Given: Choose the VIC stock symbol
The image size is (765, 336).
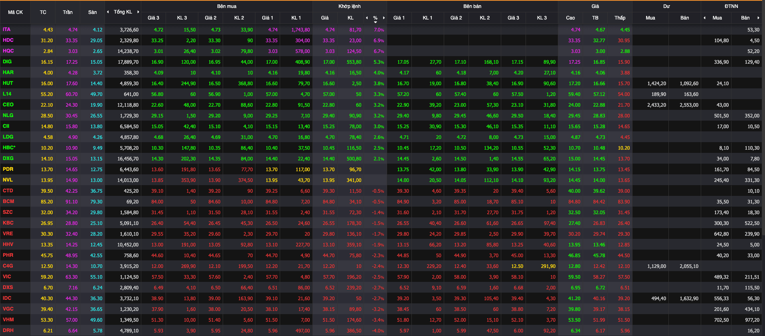Looking at the screenshot, I should [x=7, y=277].
